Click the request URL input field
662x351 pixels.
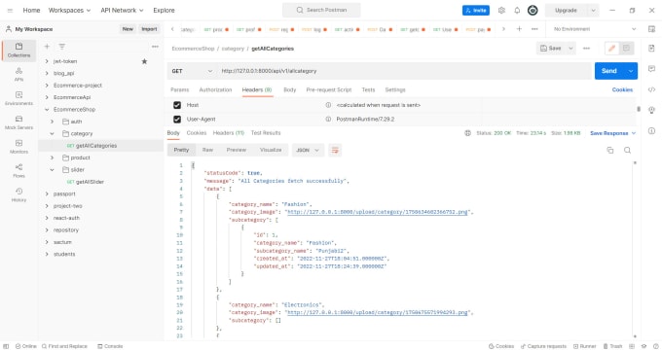[403, 71]
